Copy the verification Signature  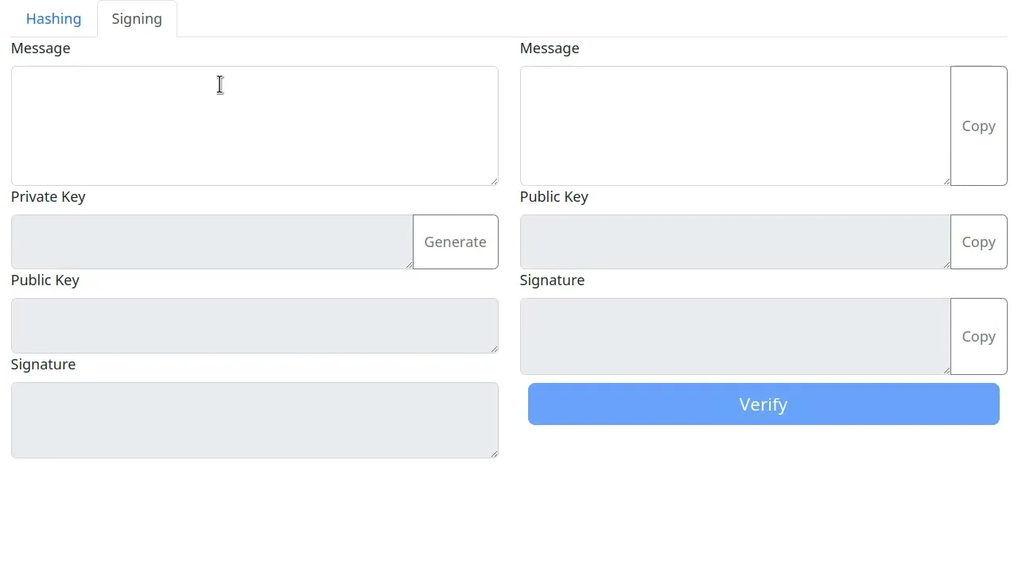pyautogui.click(x=978, y=336)
